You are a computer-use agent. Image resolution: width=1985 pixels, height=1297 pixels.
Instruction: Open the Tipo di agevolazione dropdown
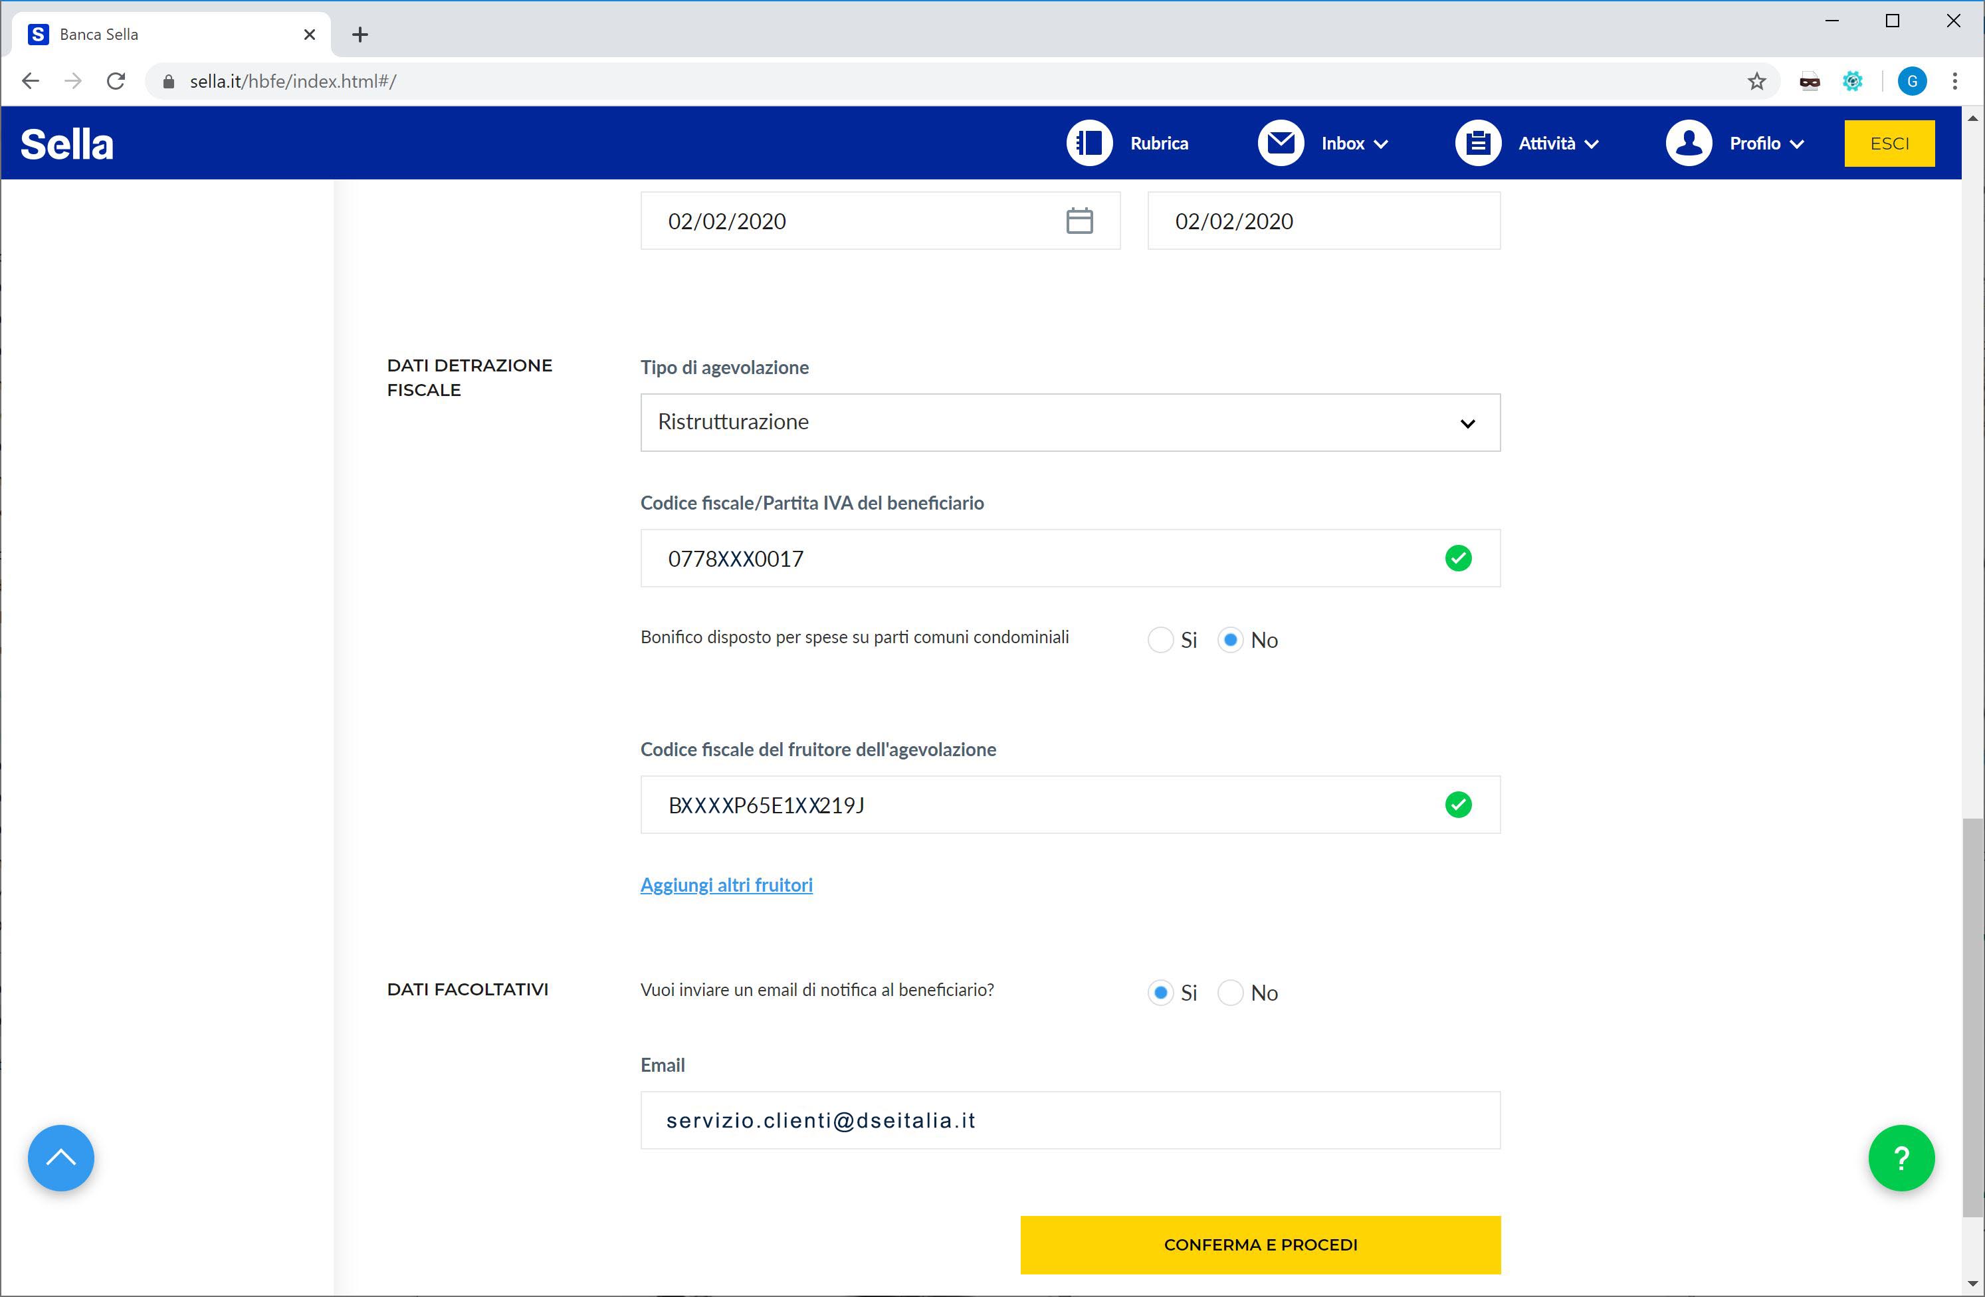pyautogui.click(x=1070, y=423)
